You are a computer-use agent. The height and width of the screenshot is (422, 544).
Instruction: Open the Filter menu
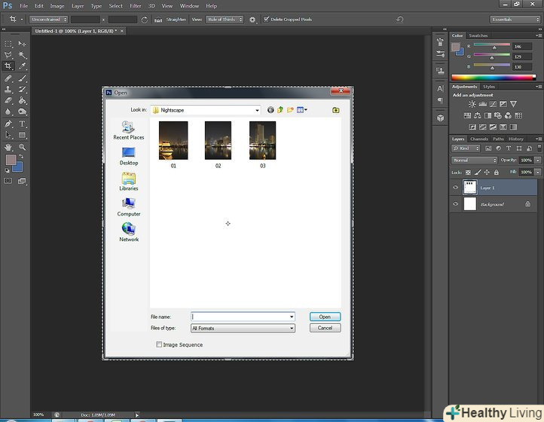(x=135, y=6)
